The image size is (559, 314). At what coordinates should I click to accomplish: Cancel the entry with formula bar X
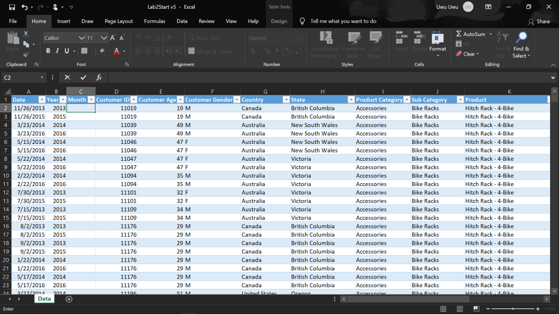[x=68, y=77]
